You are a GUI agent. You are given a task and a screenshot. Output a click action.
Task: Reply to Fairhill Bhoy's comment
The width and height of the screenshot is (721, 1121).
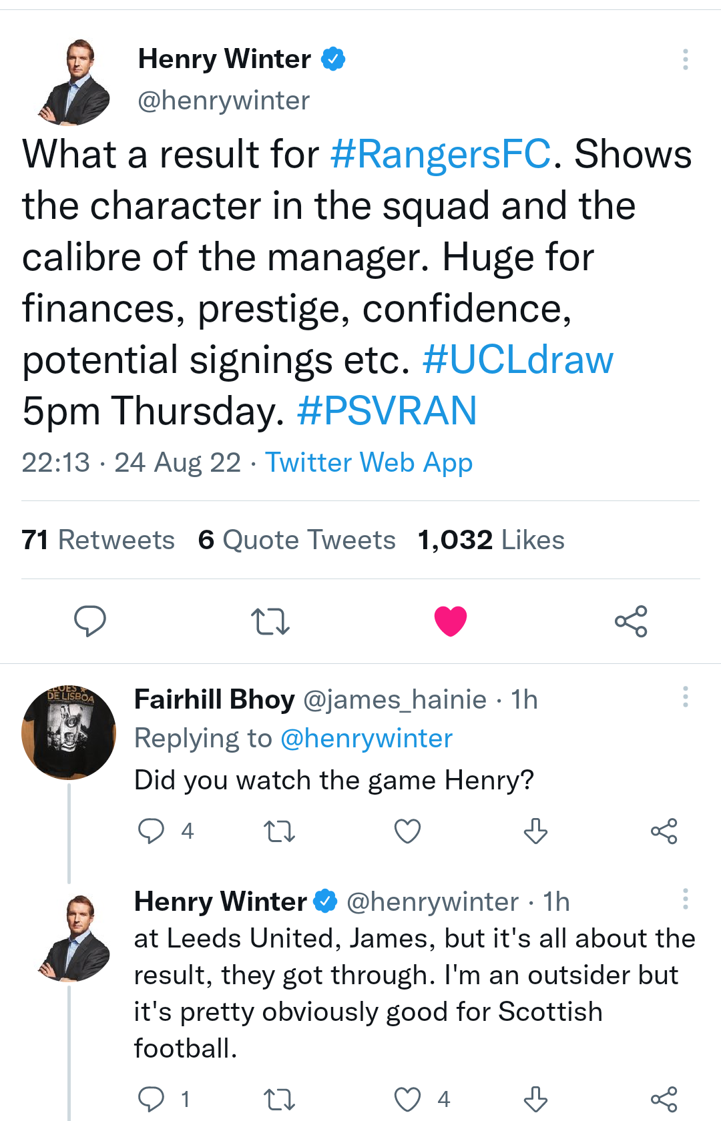click(151, 831)
